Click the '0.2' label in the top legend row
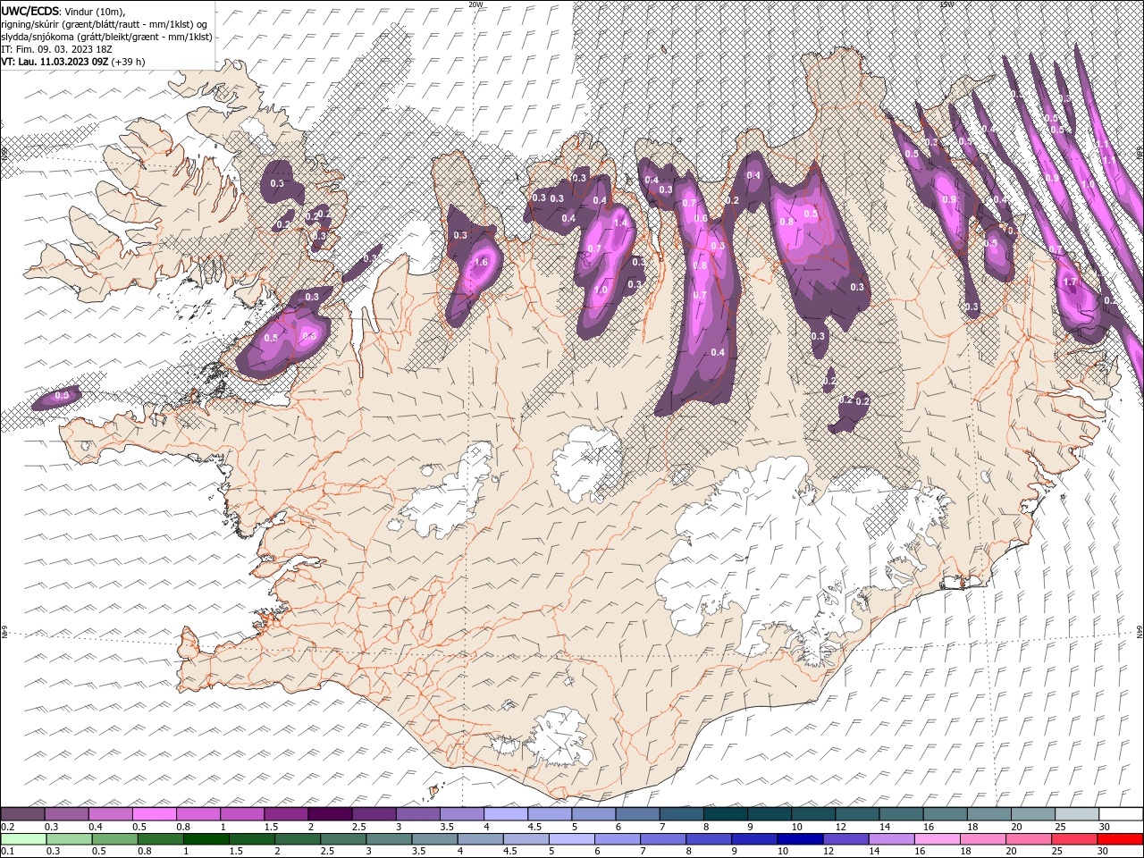Screen dimensions: 1144x858 (x=7, y=827)
